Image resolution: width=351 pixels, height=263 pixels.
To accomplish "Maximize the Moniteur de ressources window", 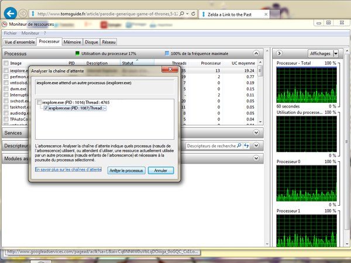I will point(329,23).
